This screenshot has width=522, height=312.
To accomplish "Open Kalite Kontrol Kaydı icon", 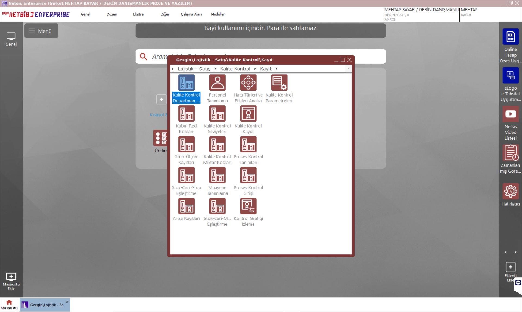I will click(x=248, y=113).
